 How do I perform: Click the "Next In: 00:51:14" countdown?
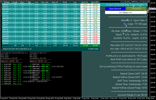point(38,61)
